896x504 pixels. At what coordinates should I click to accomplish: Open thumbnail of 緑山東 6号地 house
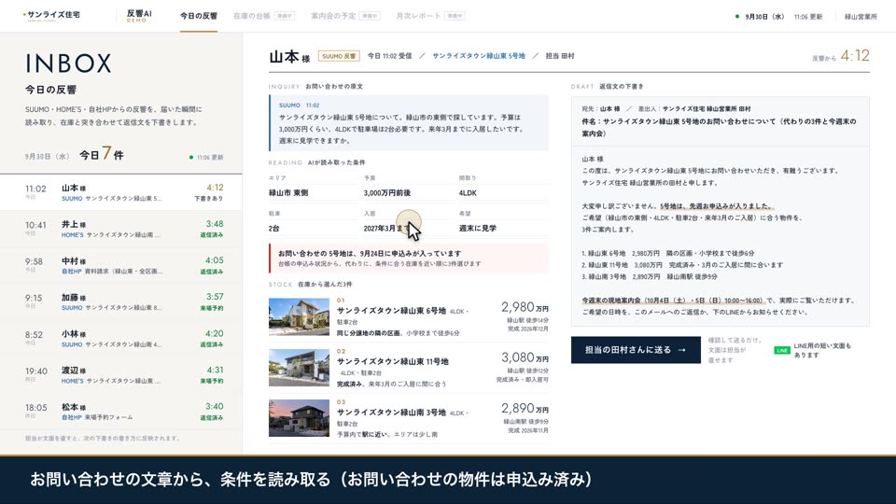click(x=299, y=316)
